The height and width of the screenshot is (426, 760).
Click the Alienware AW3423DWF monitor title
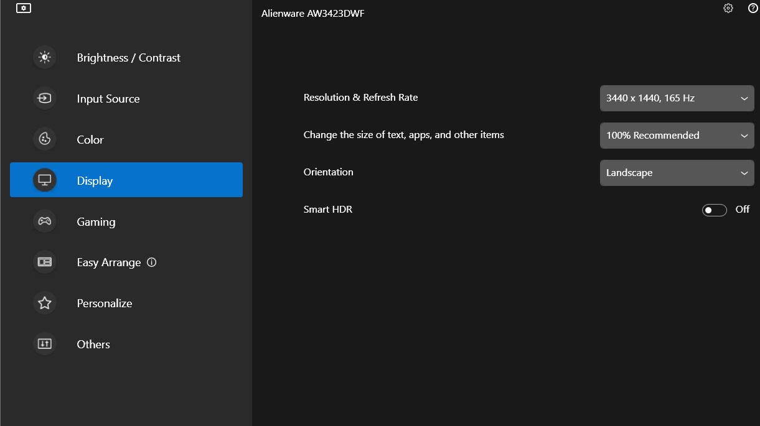coord(312,13)
